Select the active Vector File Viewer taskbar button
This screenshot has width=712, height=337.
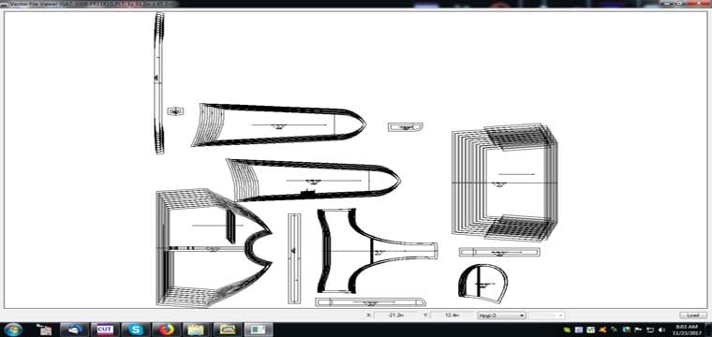[259, 330]
